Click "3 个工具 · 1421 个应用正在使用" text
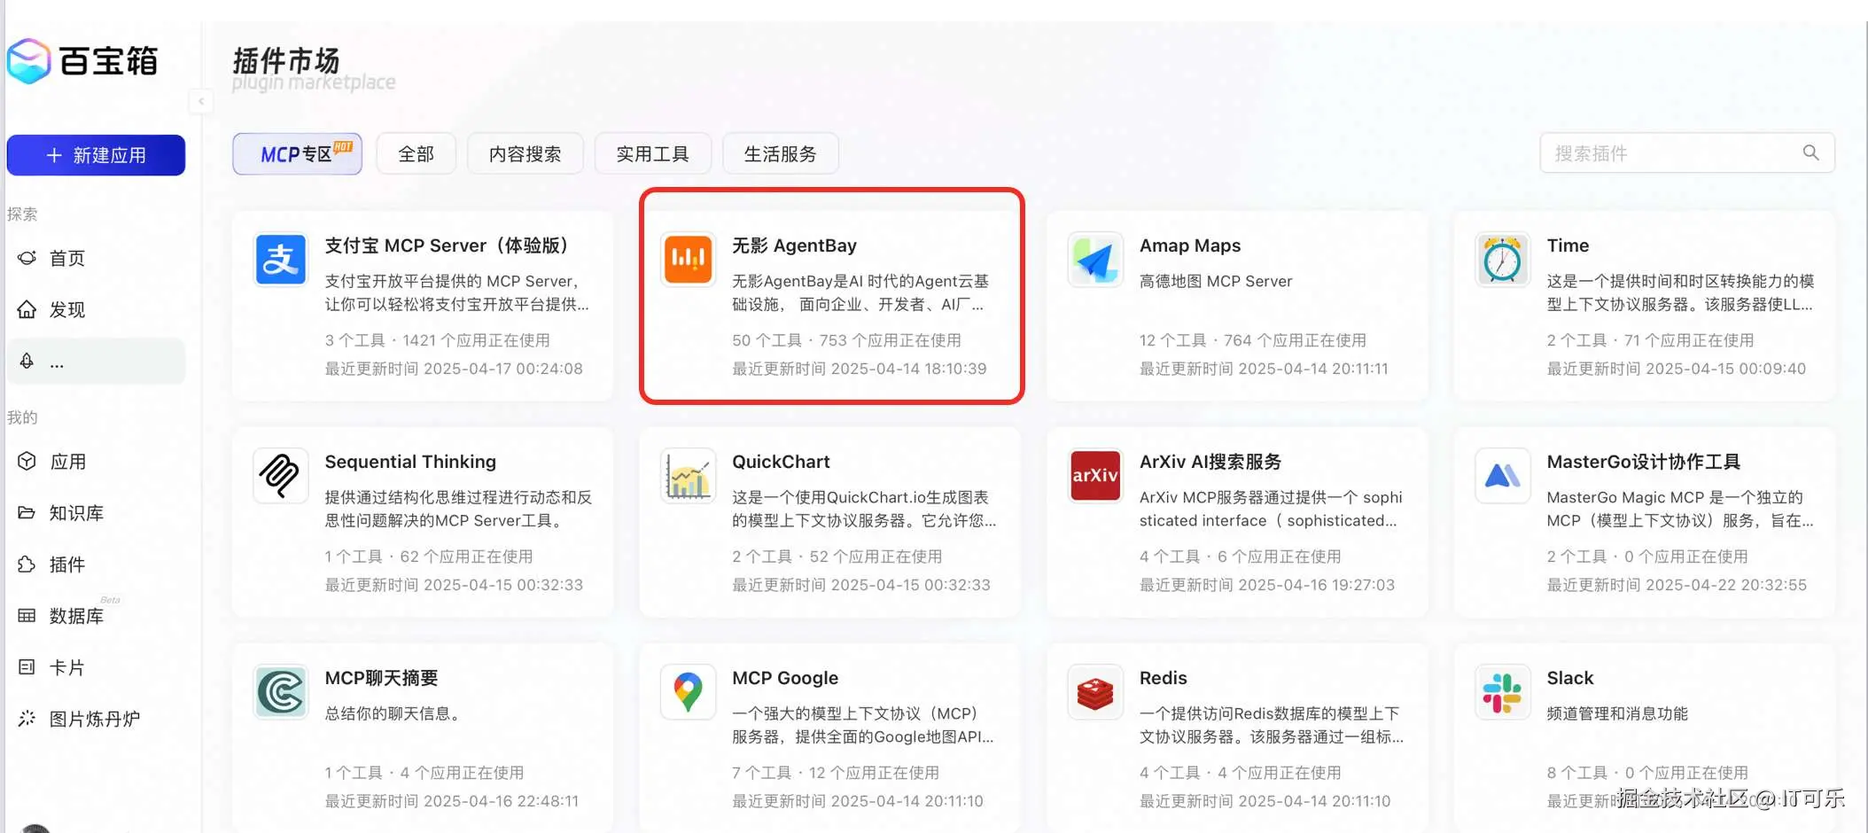Viewport: 1868px width, 833px height. click(437, 340)
